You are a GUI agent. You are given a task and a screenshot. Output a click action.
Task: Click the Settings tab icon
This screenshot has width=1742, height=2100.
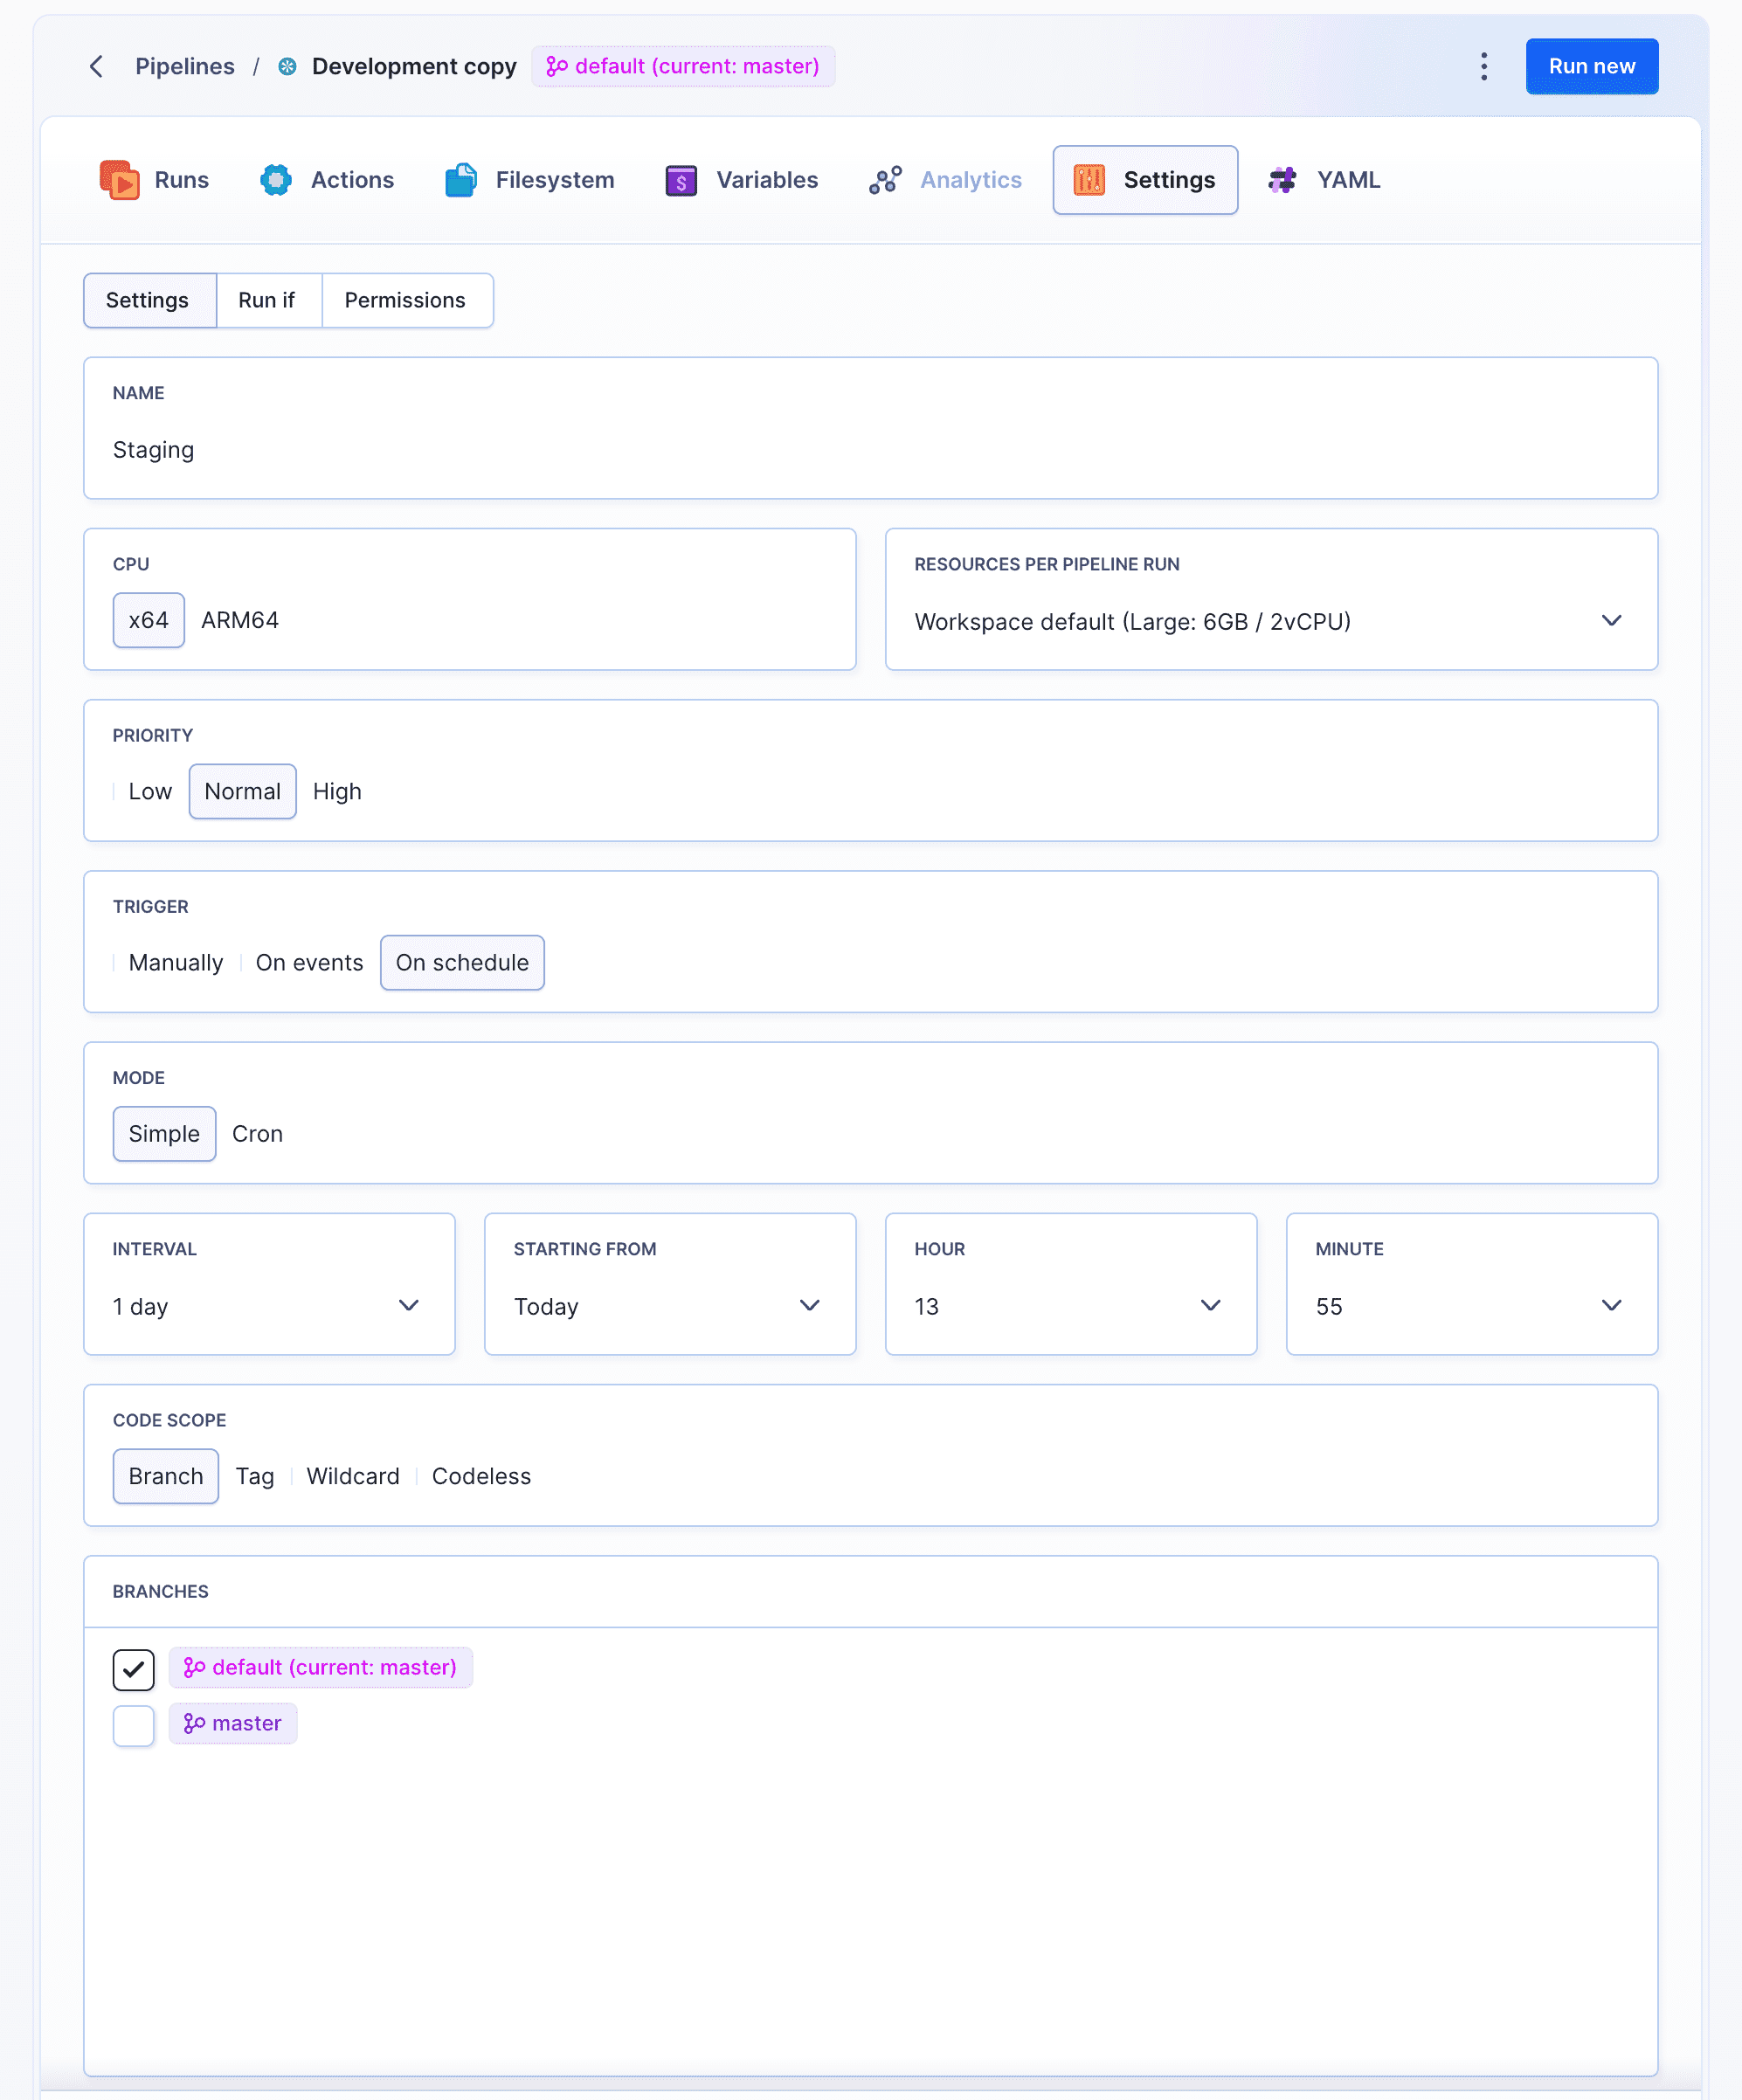click(x=1089, y=180)
